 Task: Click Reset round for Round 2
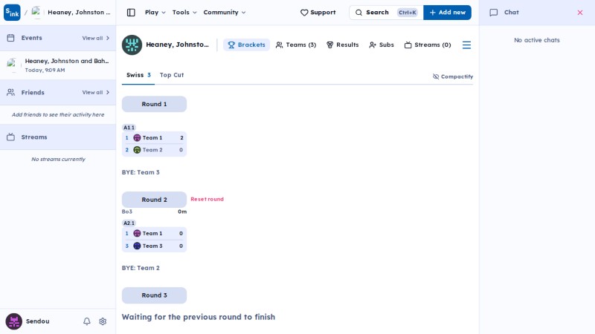[x=207, y=199]
